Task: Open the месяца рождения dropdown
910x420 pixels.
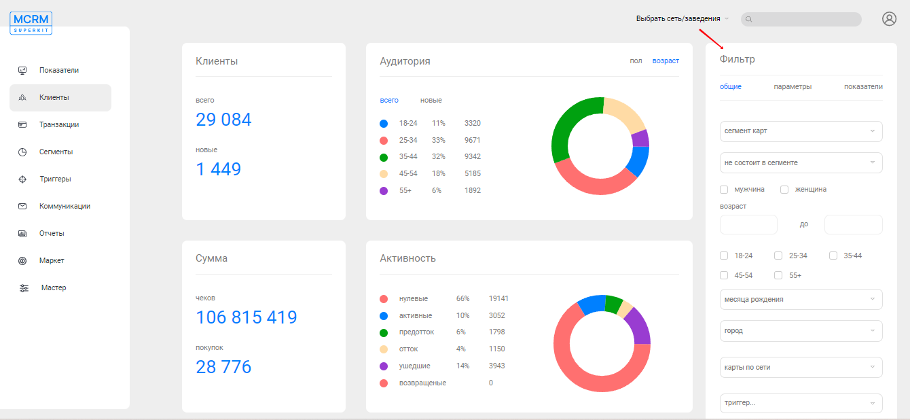Action: (801, 299)
